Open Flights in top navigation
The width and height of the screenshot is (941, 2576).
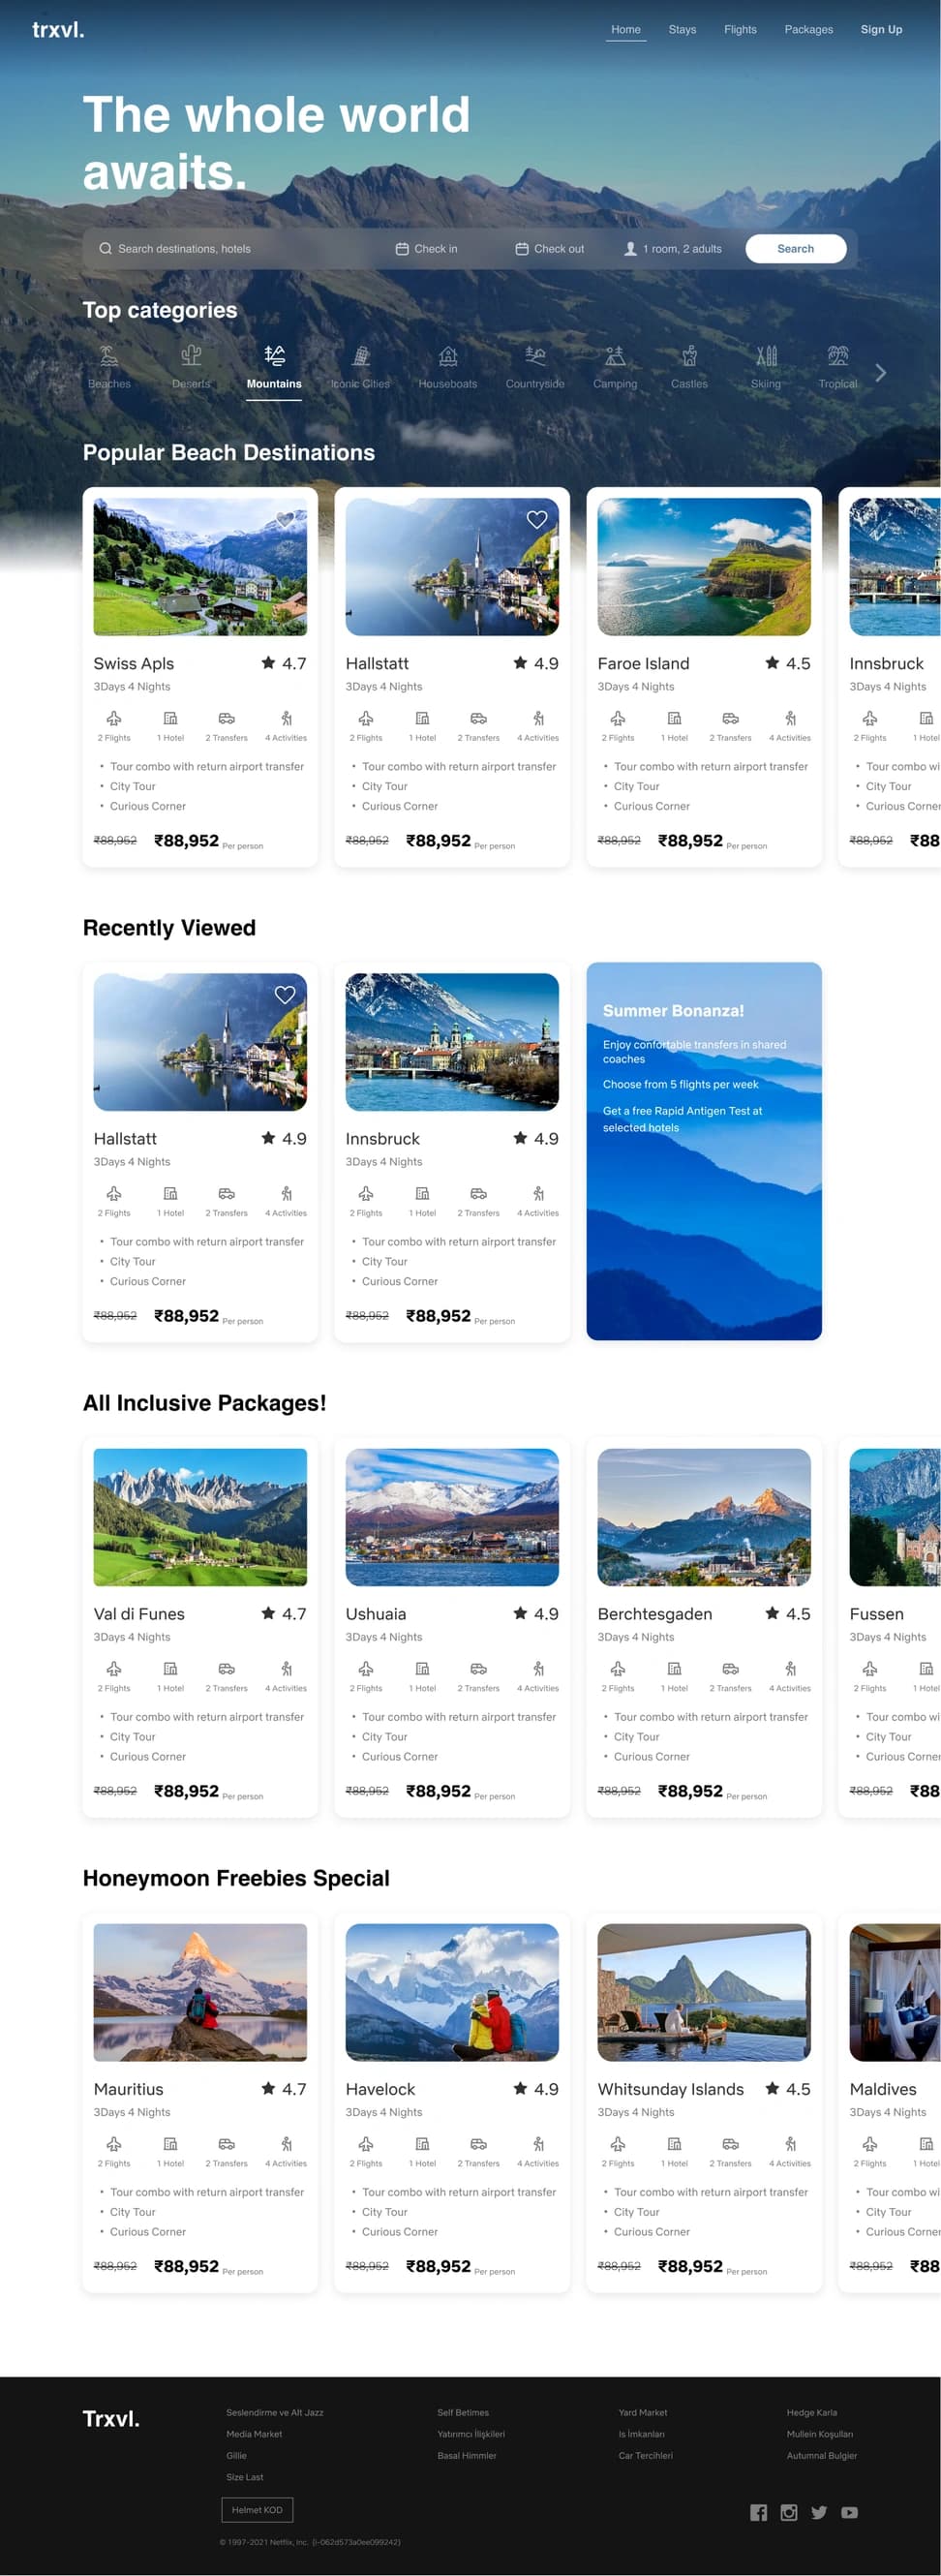(740, 30)
